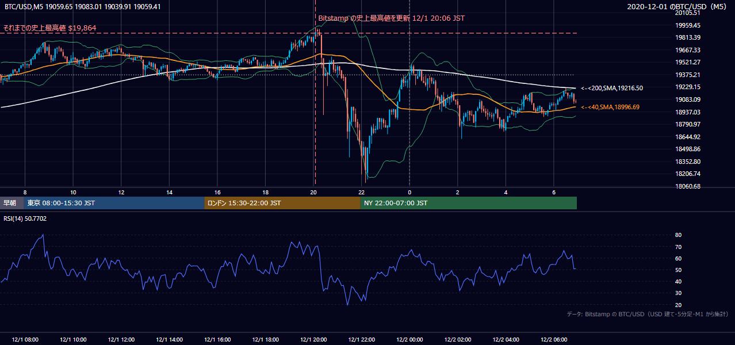Click the RSI(14) 50.7702 indicator label
Image resolution: width=735 pixels, height=345 pixels.
coord(25,218)
